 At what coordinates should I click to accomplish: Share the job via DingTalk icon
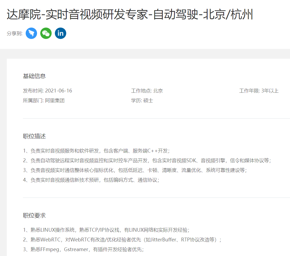coord(31,33)
